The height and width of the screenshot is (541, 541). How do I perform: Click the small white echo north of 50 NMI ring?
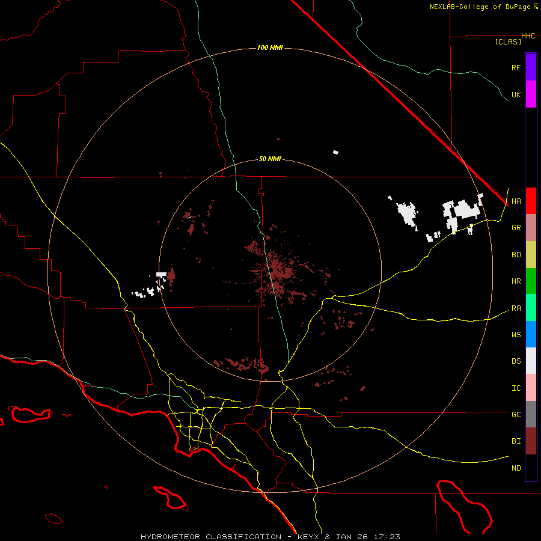click(335, 152)
